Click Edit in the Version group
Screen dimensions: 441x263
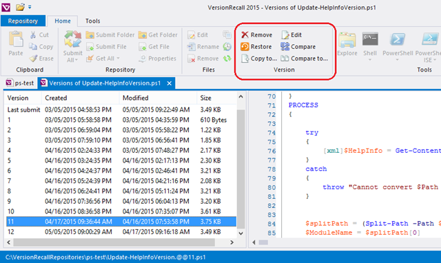291,35
